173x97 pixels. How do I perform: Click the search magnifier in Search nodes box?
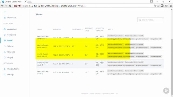tap(140, 20)
